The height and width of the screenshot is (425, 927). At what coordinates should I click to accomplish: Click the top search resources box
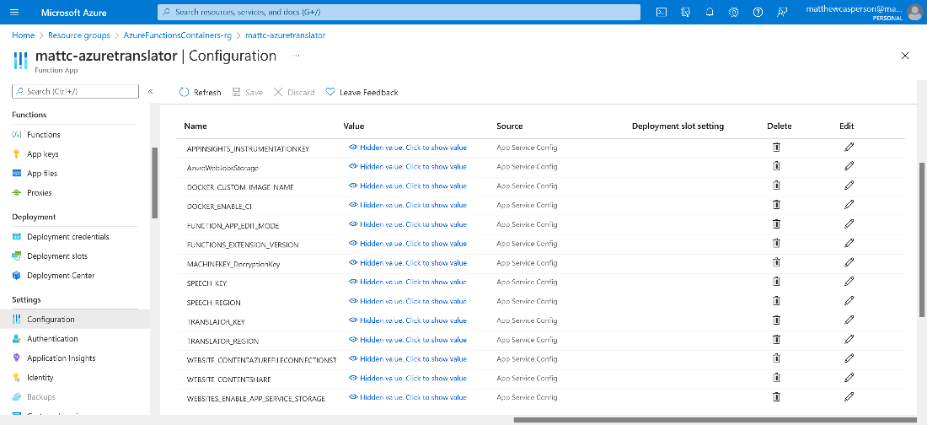399,12
